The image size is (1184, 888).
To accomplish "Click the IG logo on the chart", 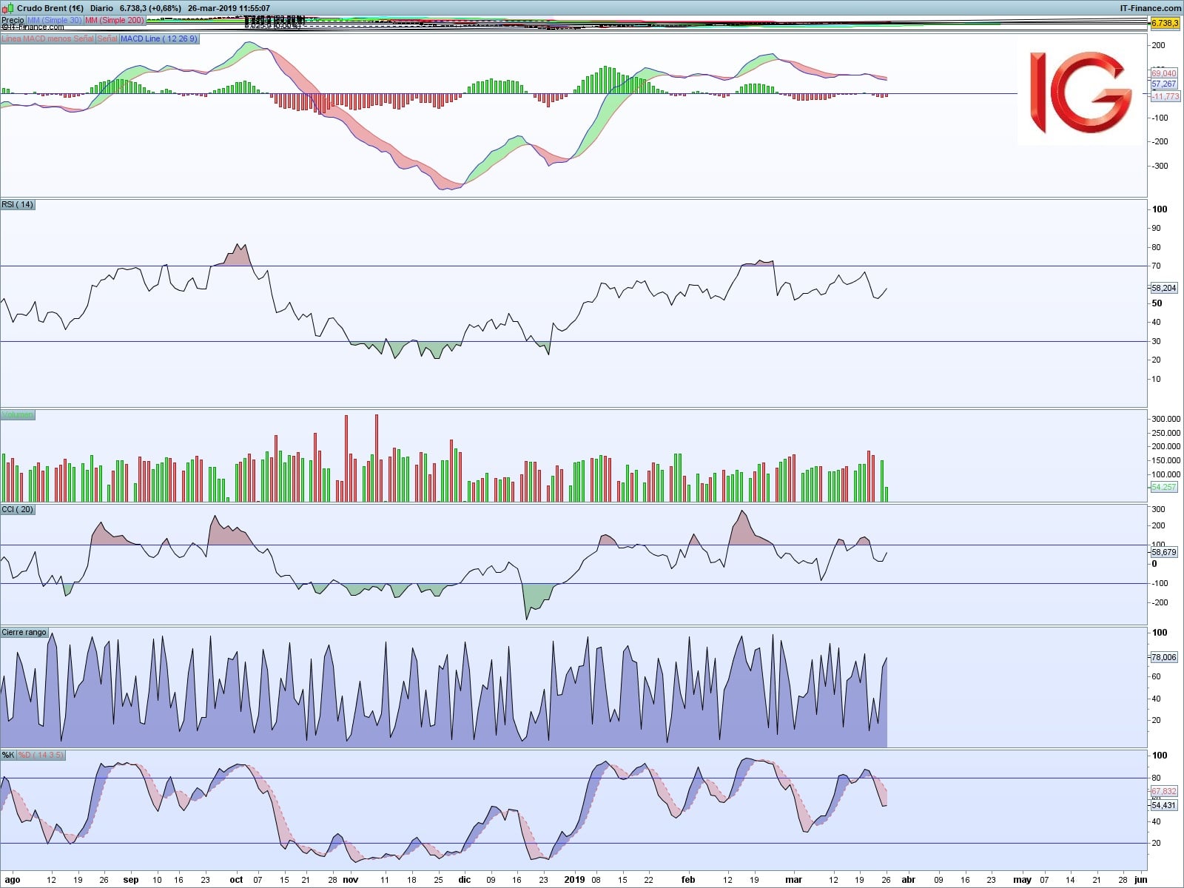I will (1080, 92).
